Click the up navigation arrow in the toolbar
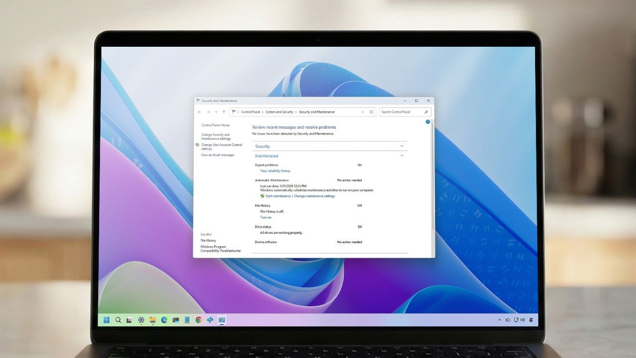 pyautogui.click(x=224, y=111)
